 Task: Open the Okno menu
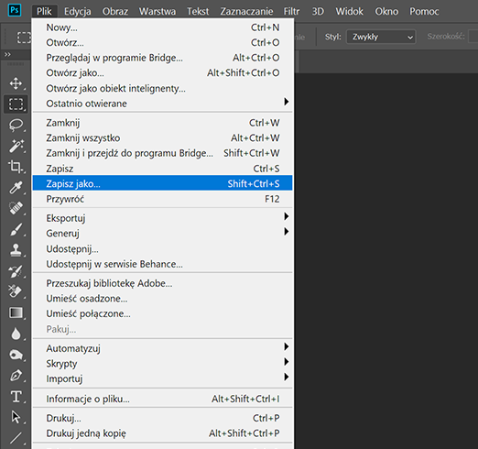point(386,11)
